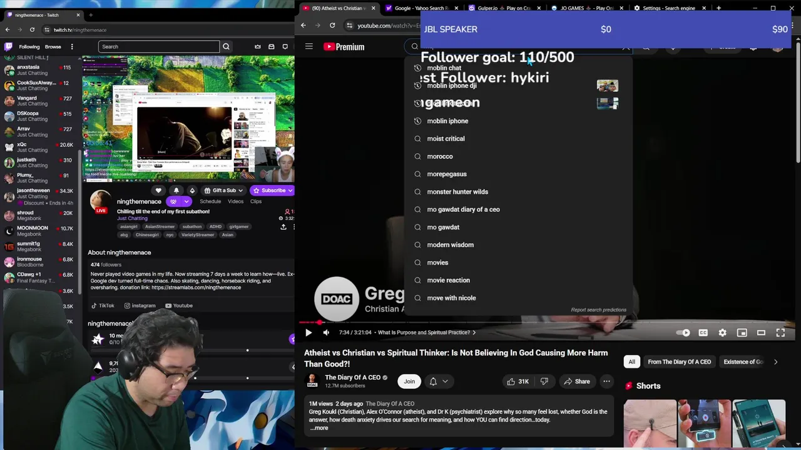Open stream-together dropdown arrow beside ningthemenace
801x450 pixels.
click(186, 201)
